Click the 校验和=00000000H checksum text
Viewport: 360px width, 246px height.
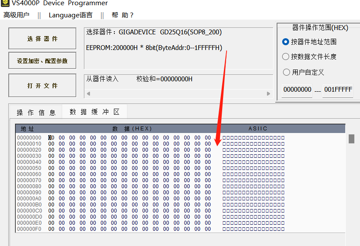pyautogui.click(x=164, y=79)
